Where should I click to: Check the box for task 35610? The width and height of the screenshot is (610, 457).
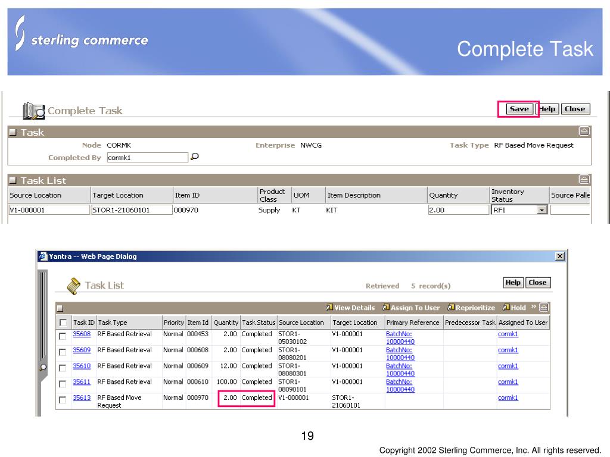pyautogui.click(x=63, y=368)
